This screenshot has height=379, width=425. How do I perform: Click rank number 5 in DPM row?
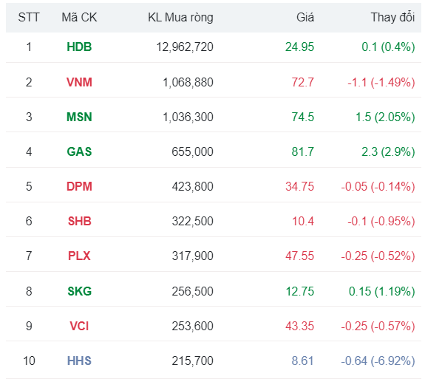pyautogui.click(x=29, y=186)
